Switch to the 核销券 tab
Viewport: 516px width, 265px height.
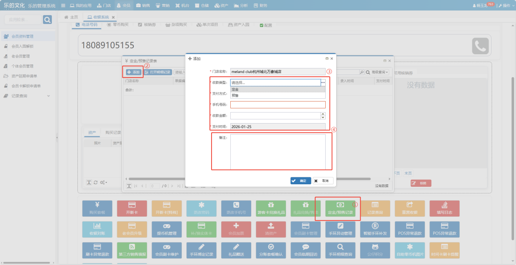click(147, 25)
